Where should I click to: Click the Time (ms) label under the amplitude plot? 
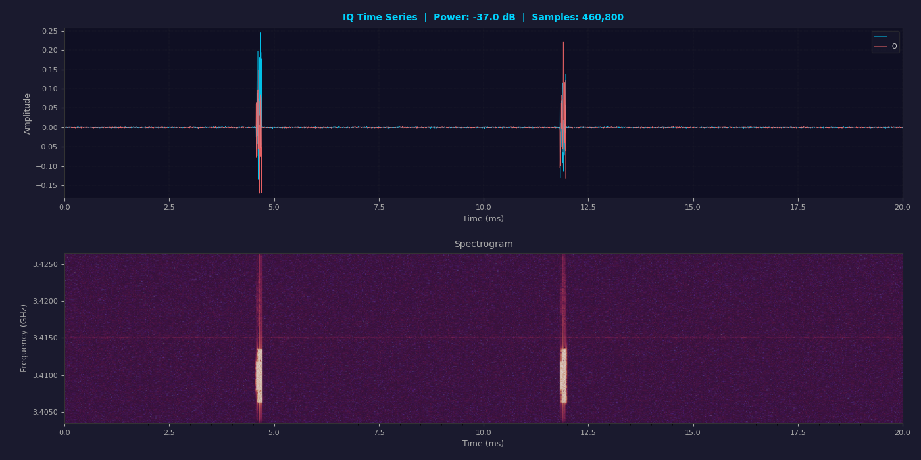click(x=483, y=219)
